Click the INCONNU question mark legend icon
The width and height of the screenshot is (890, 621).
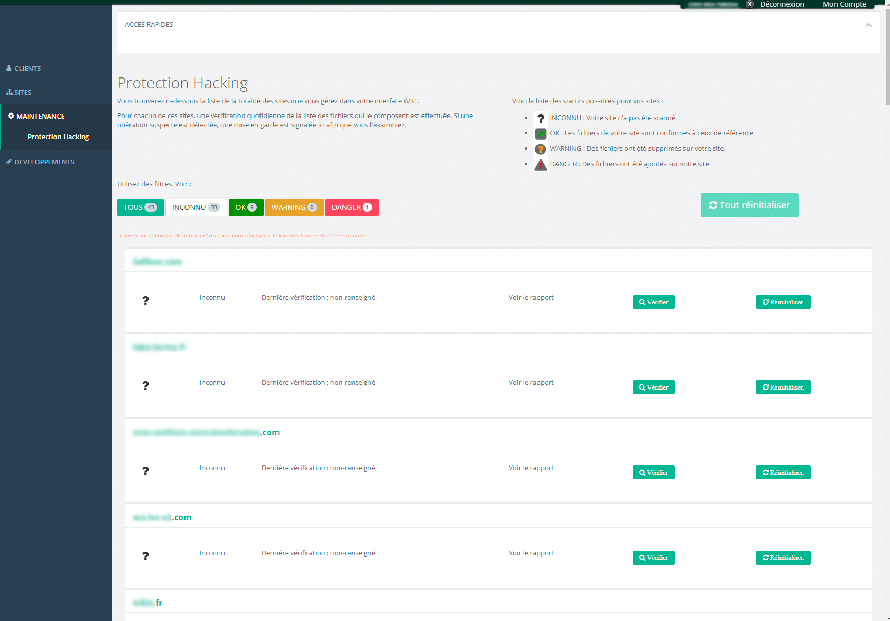[541, 119]
